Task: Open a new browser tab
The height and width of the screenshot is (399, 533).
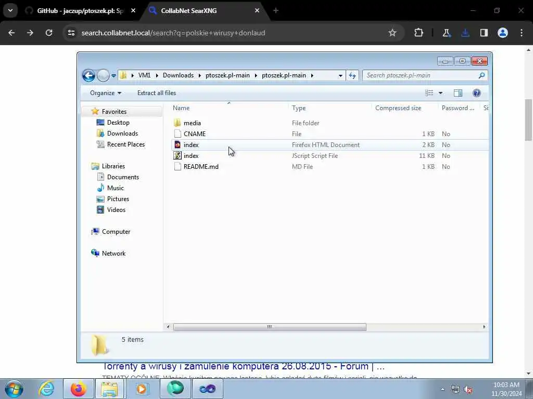Action: [276, 10]
